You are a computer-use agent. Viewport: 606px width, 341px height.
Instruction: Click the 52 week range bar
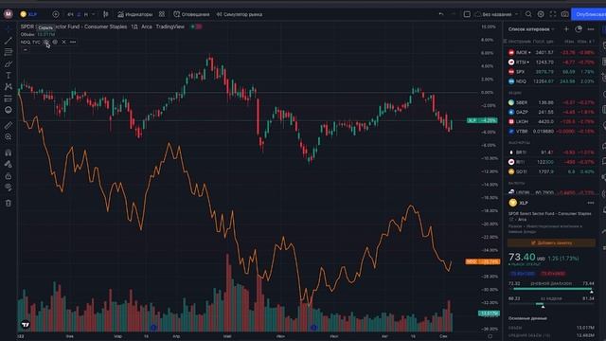pos(551,304)
